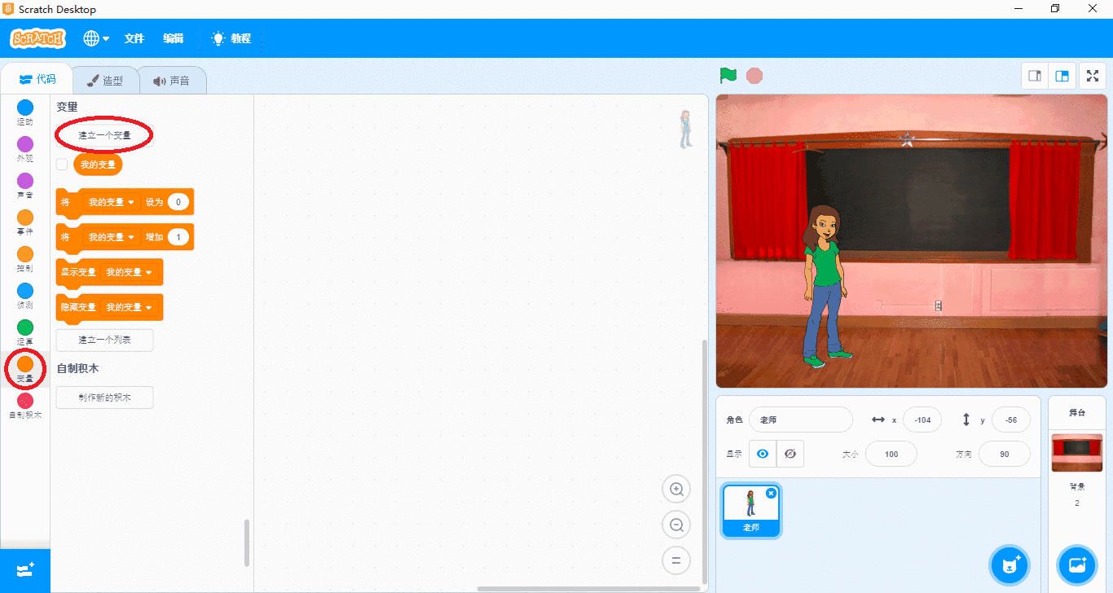Click the 建立一个变量 button
1113x593 pixels.
point(104,135)
